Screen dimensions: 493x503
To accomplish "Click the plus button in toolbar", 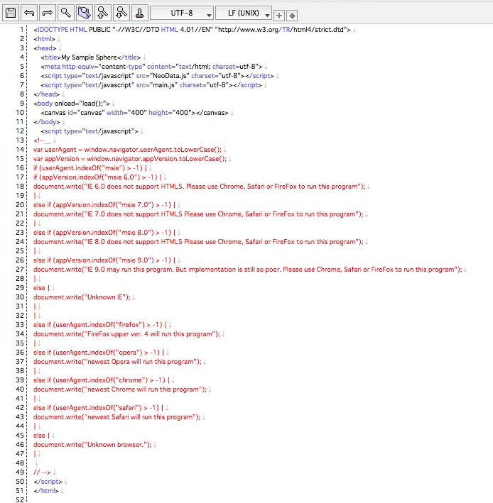I will (279, 15).
